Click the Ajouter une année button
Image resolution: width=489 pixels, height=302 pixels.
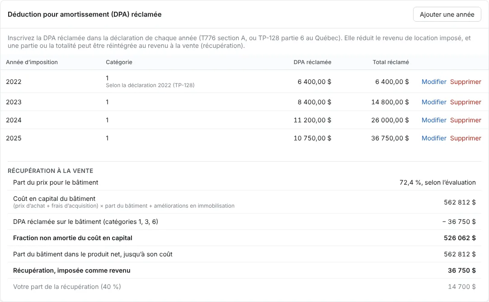[x=447, y=14]
